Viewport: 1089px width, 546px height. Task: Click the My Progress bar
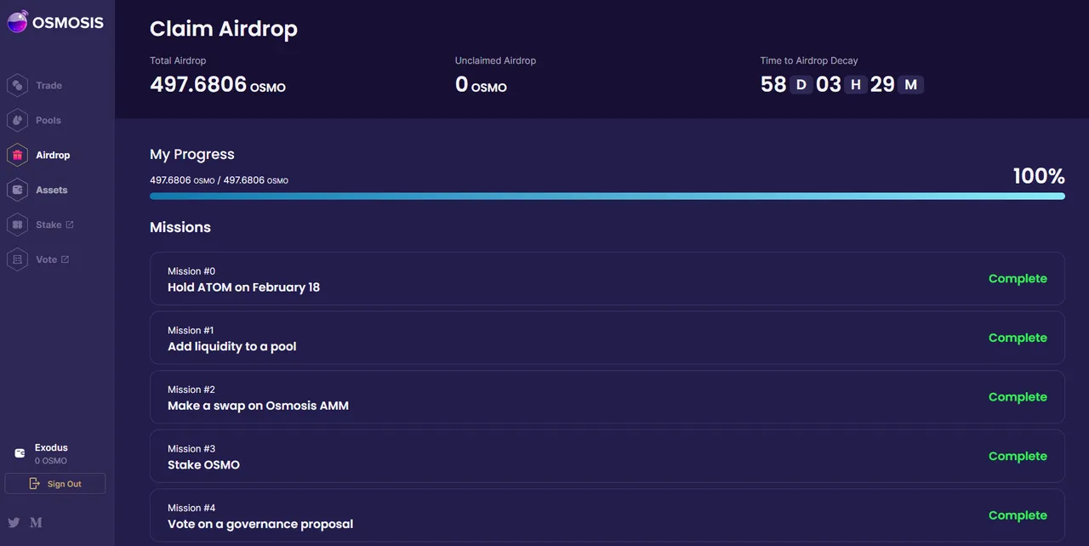point(607,196)
